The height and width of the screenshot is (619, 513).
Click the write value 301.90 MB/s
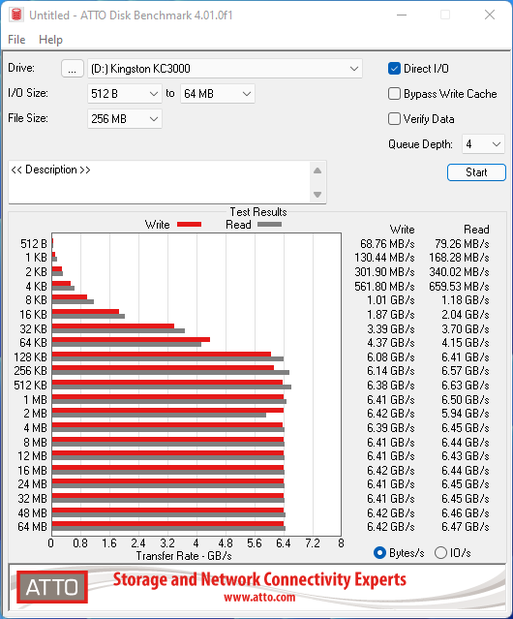tap(384, 272)
